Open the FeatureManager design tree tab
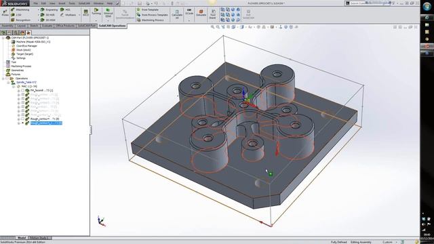The image size is (434, 244). [3, 33]
